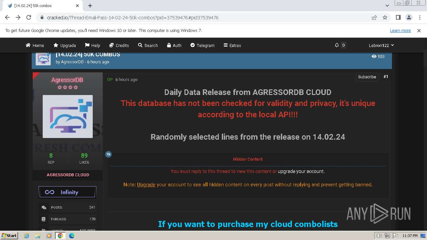Open Chrome profile avatar
The height and width of the screenshot is (240, 427).
pos(409,17)
